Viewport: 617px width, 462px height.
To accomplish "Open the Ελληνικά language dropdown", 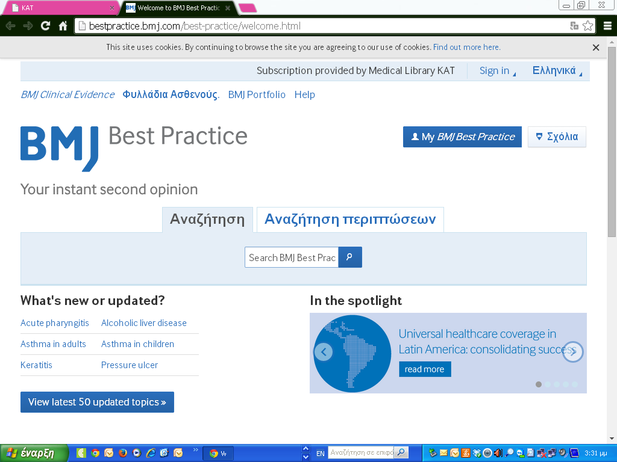I will tap(557, 71).
